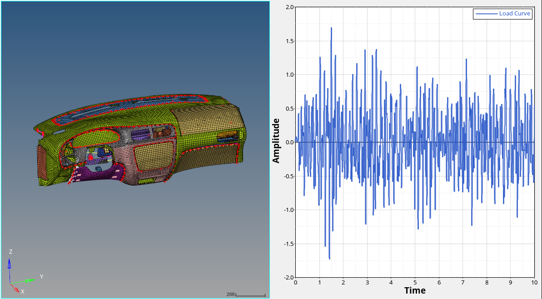Click the 10 tick label on the Time axis
The image size is (542, 299).
534,282
